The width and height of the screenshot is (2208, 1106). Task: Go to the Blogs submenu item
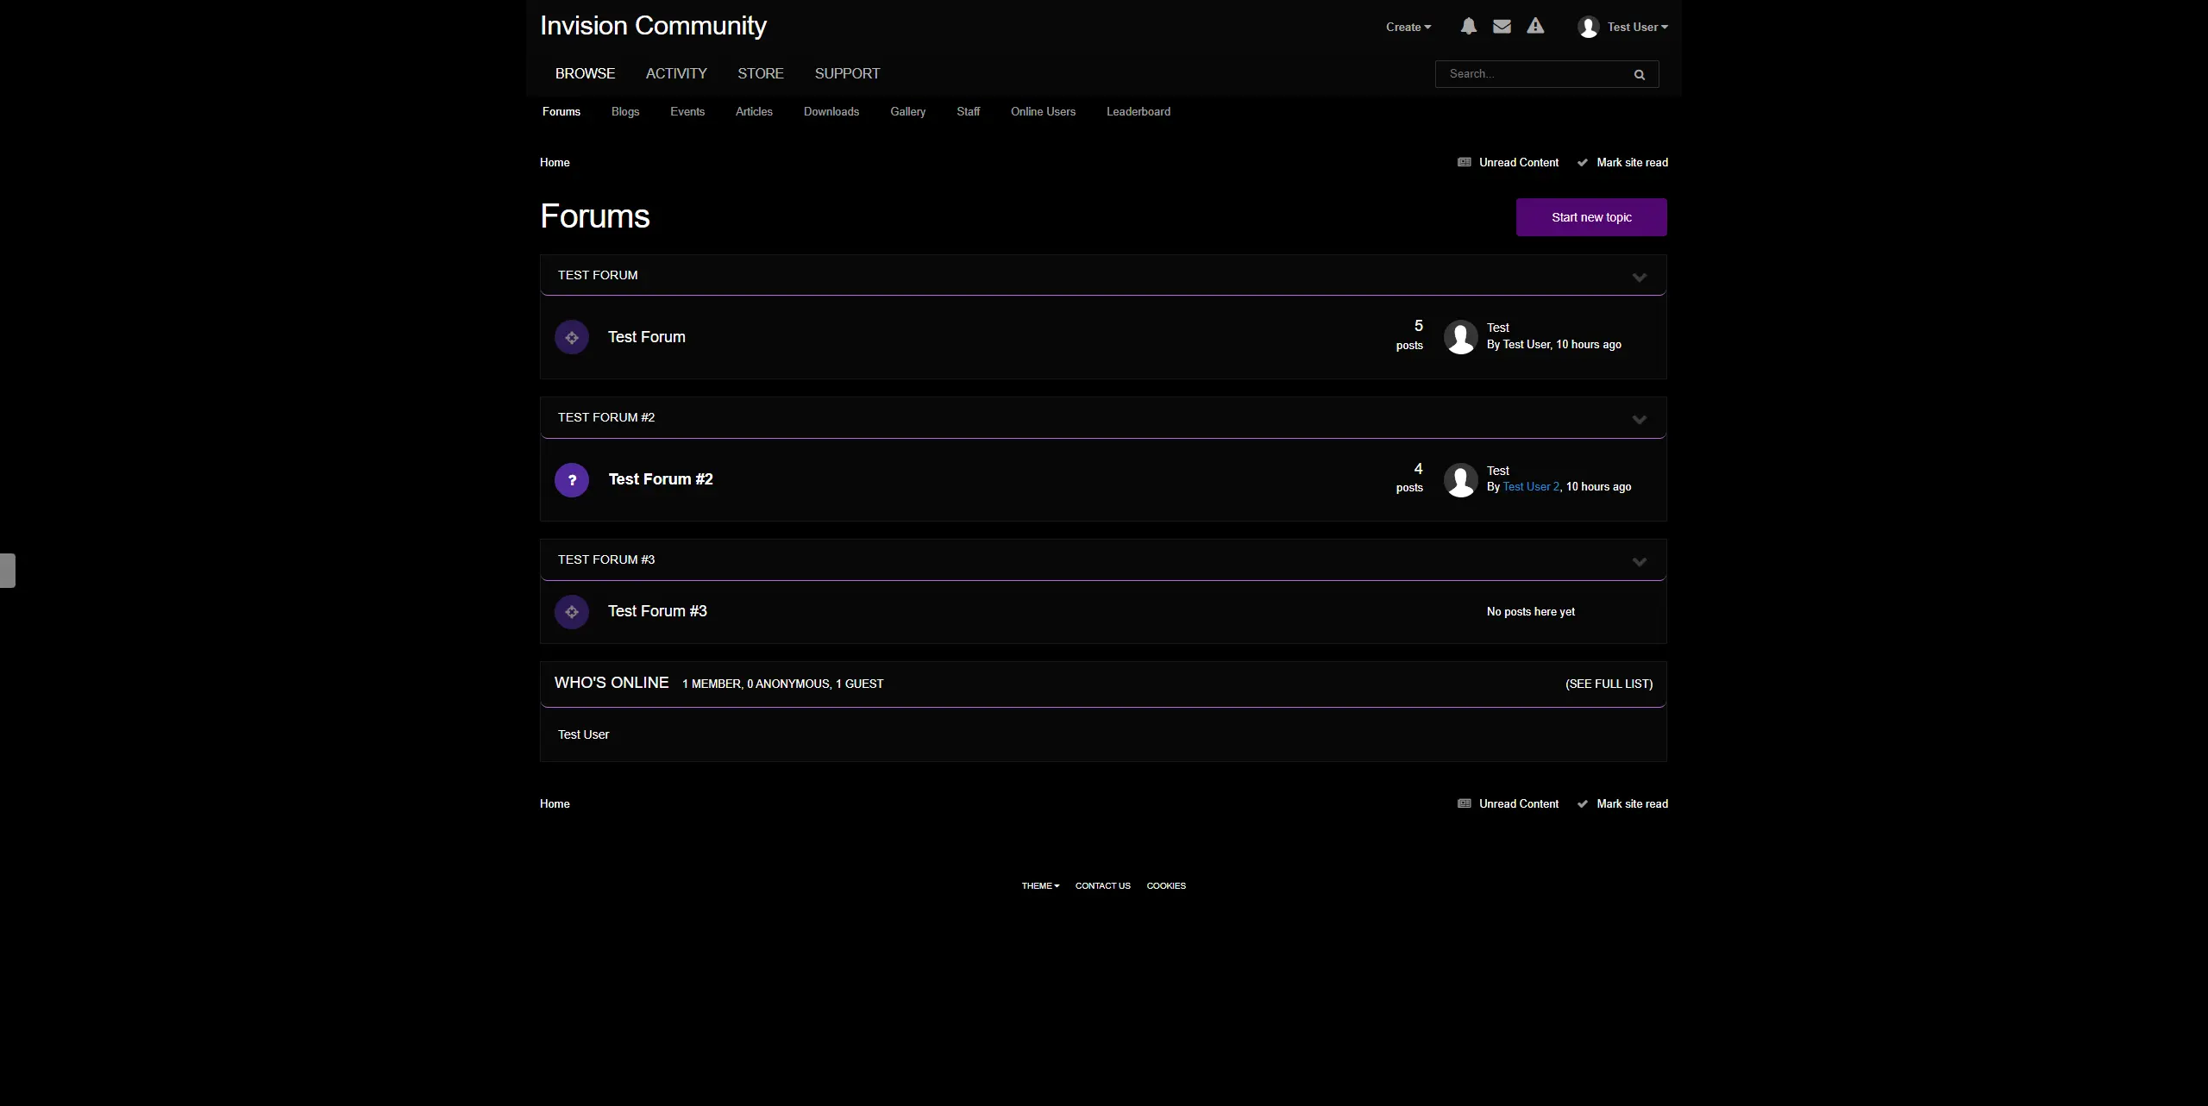(x=625, y=111)
